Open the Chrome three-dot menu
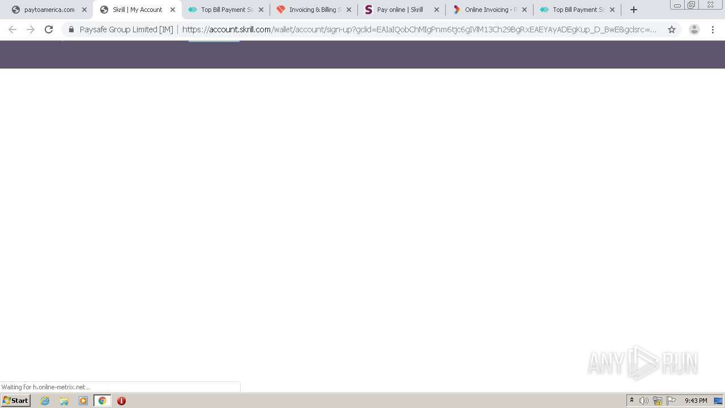 coord(713,29)
